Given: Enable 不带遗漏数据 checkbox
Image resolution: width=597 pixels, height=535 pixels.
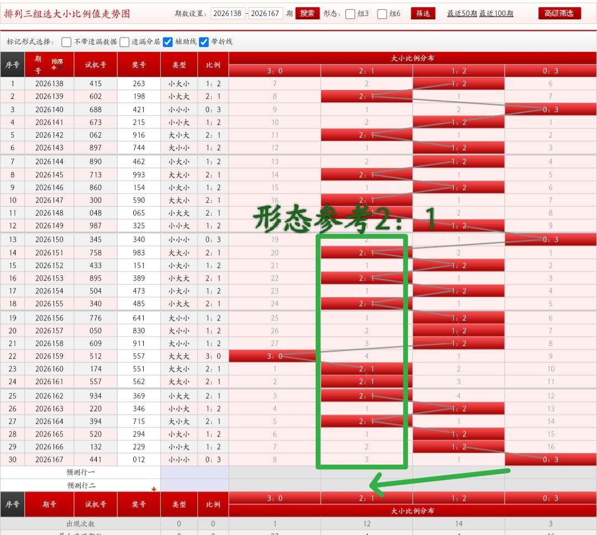Looking at the screenshot, I should pos(66,42).
